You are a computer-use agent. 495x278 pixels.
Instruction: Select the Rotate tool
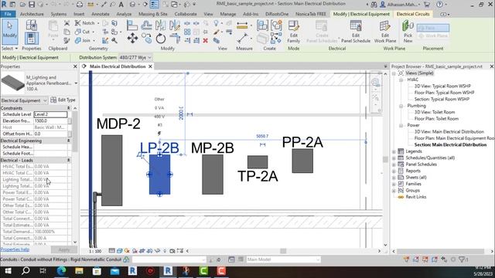161,39
